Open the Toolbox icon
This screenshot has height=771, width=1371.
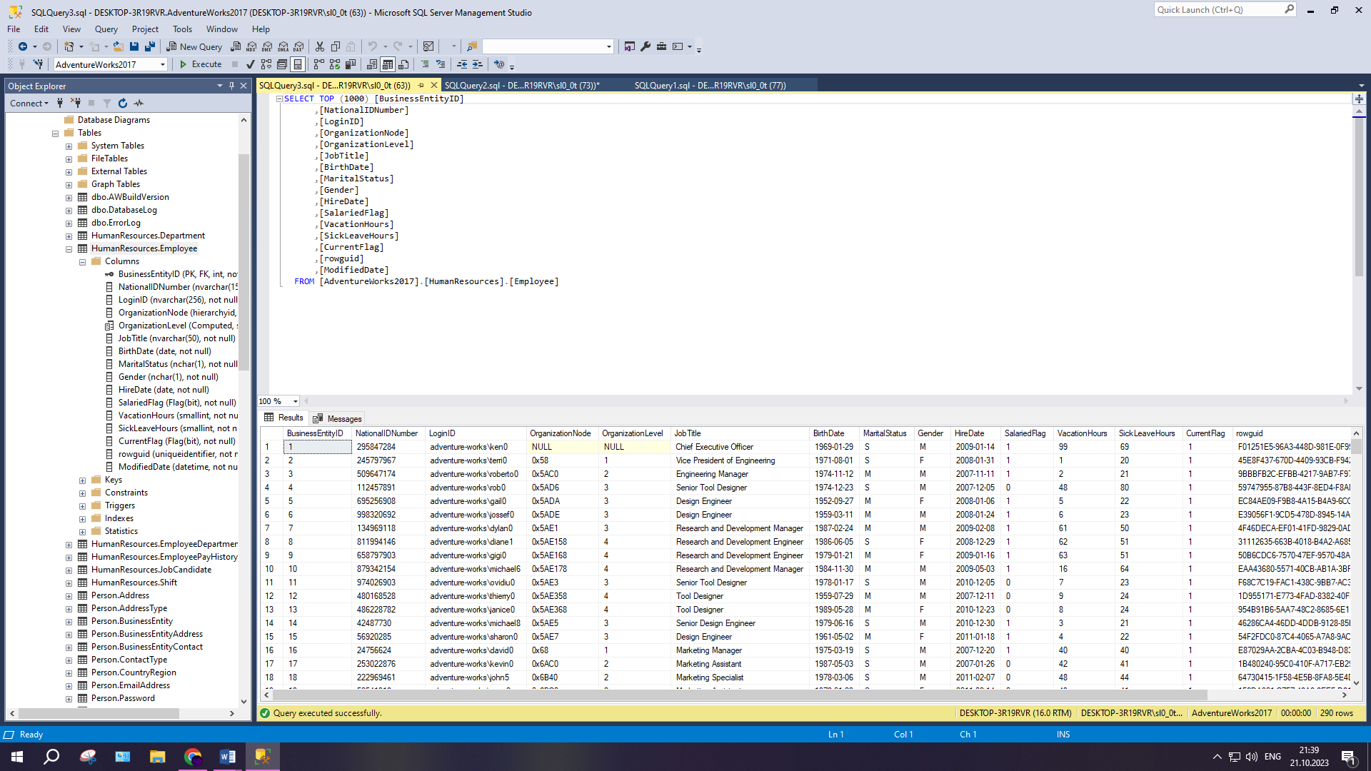point(661,46)
